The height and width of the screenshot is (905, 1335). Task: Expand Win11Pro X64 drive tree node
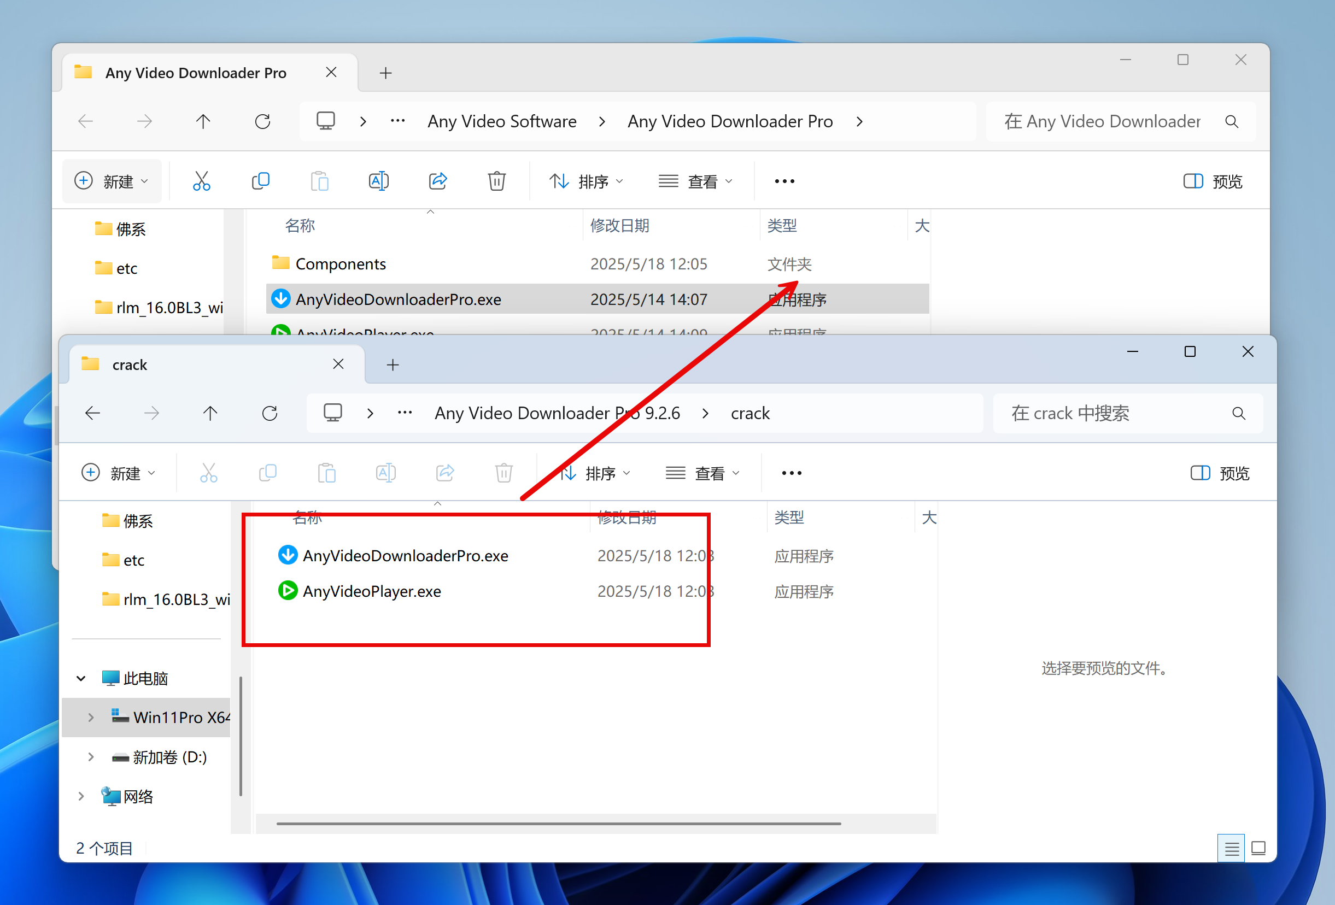pos(91,717)
